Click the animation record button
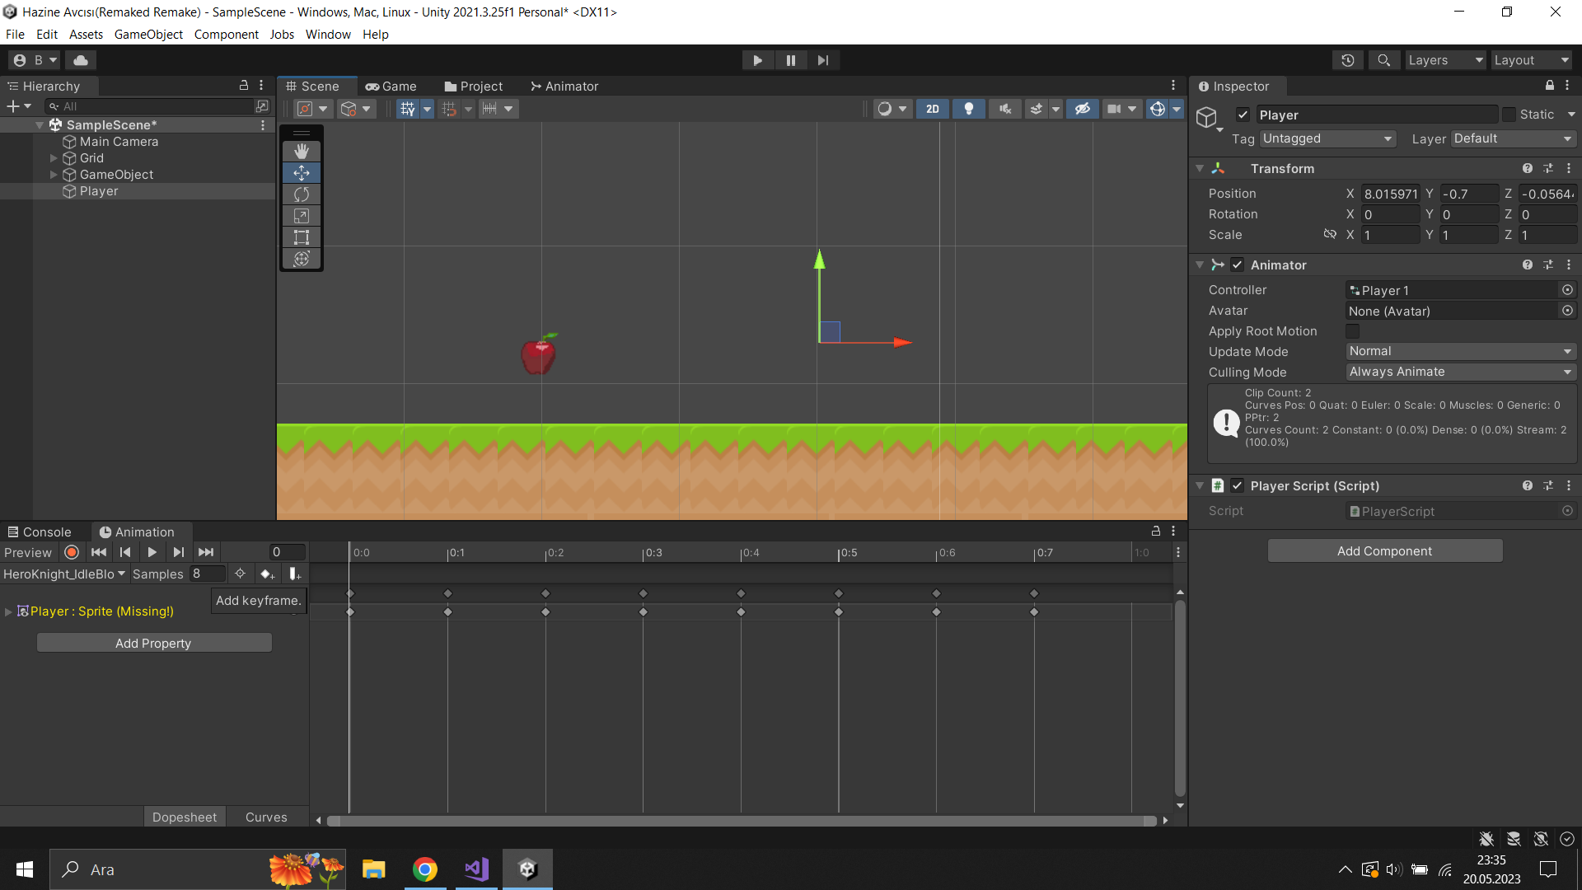Viewport: 1582px width, 890px height. 72,552
